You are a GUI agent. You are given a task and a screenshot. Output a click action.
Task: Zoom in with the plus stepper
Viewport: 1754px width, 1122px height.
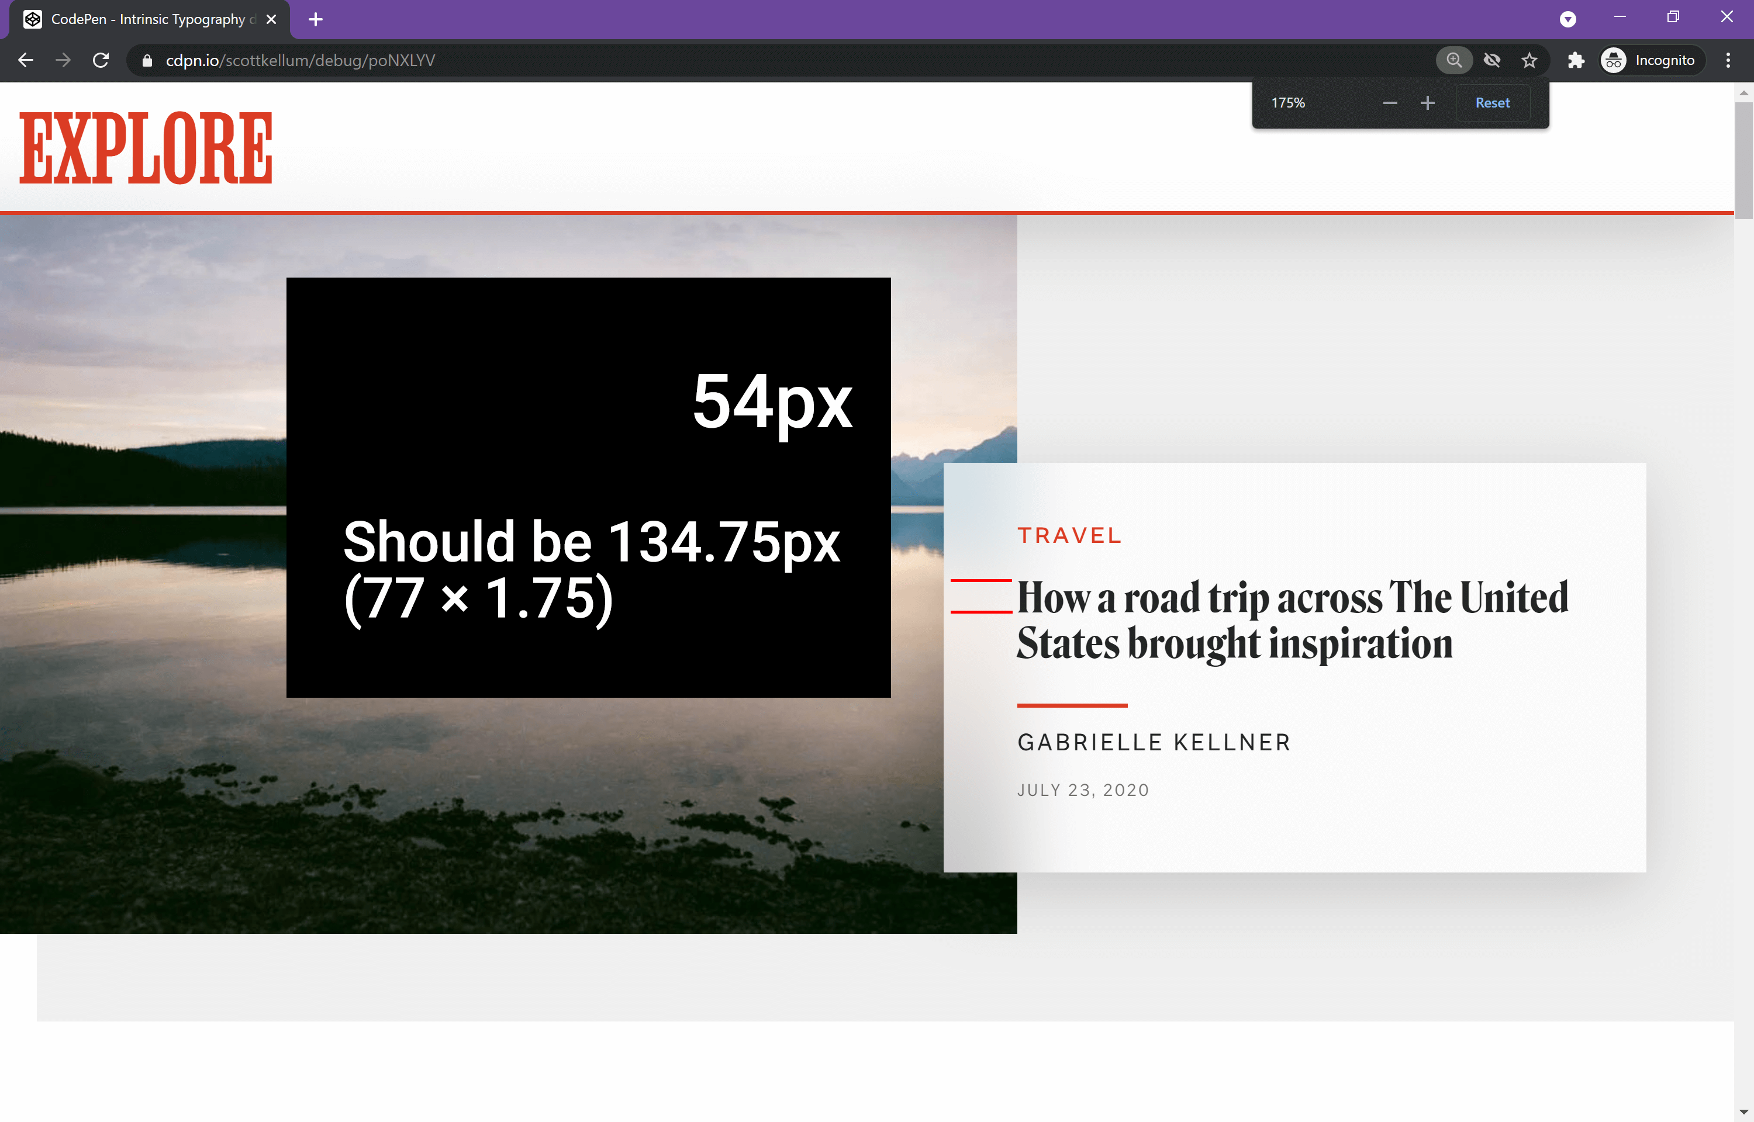1428,103
